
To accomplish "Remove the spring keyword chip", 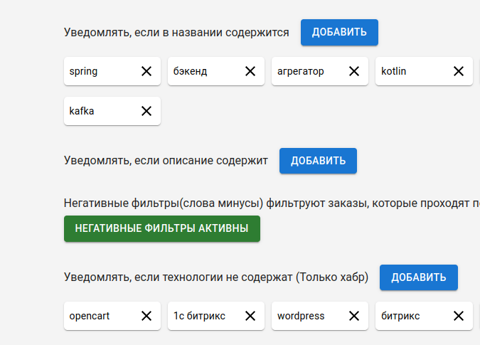I will 146,71.
